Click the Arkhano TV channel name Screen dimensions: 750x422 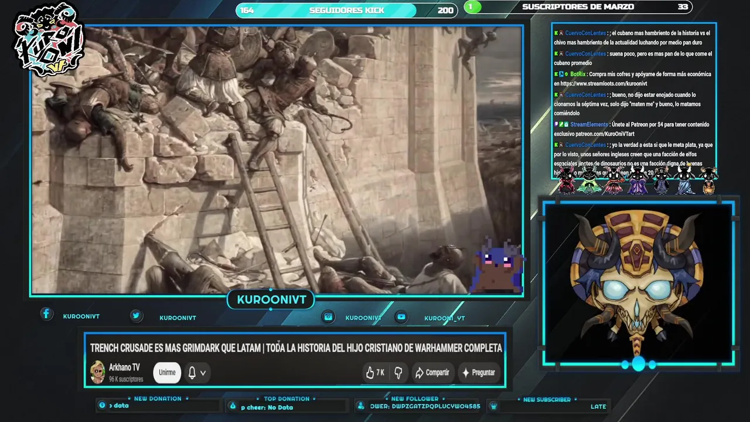[x=124, y=367]
